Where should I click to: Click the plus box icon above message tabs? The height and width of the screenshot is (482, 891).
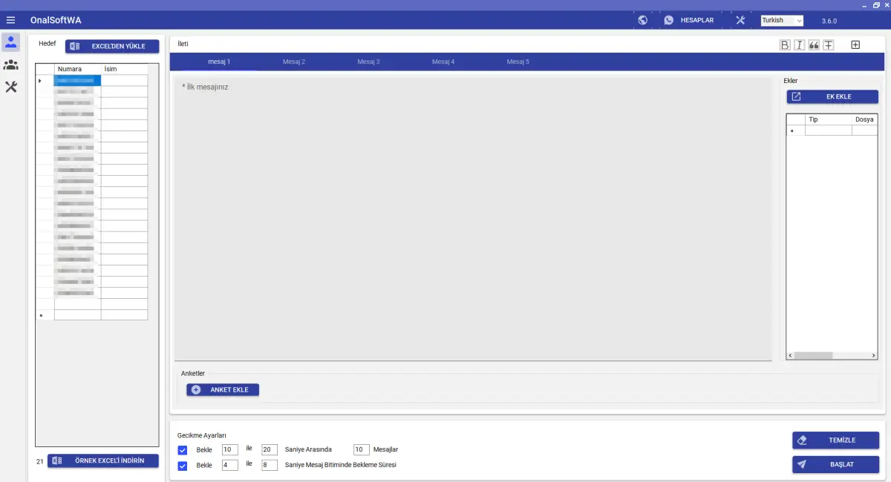[x=855, y=45]
